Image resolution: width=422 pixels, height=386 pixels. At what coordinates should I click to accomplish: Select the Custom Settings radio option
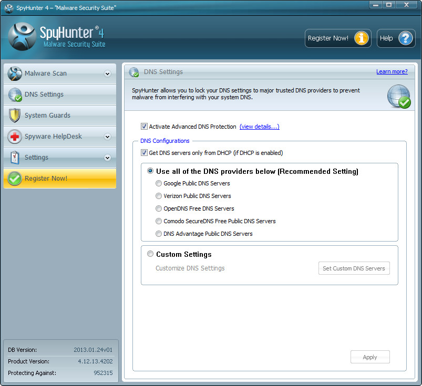150,254
